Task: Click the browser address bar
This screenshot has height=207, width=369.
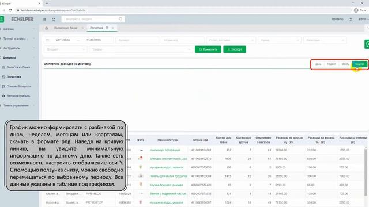Action: [x=183, y=10]
